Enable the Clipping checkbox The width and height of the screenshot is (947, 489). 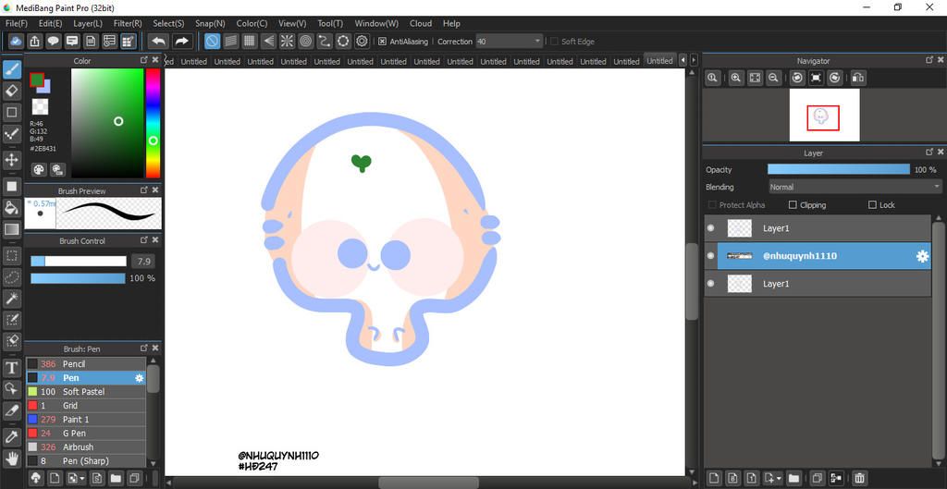793,205
